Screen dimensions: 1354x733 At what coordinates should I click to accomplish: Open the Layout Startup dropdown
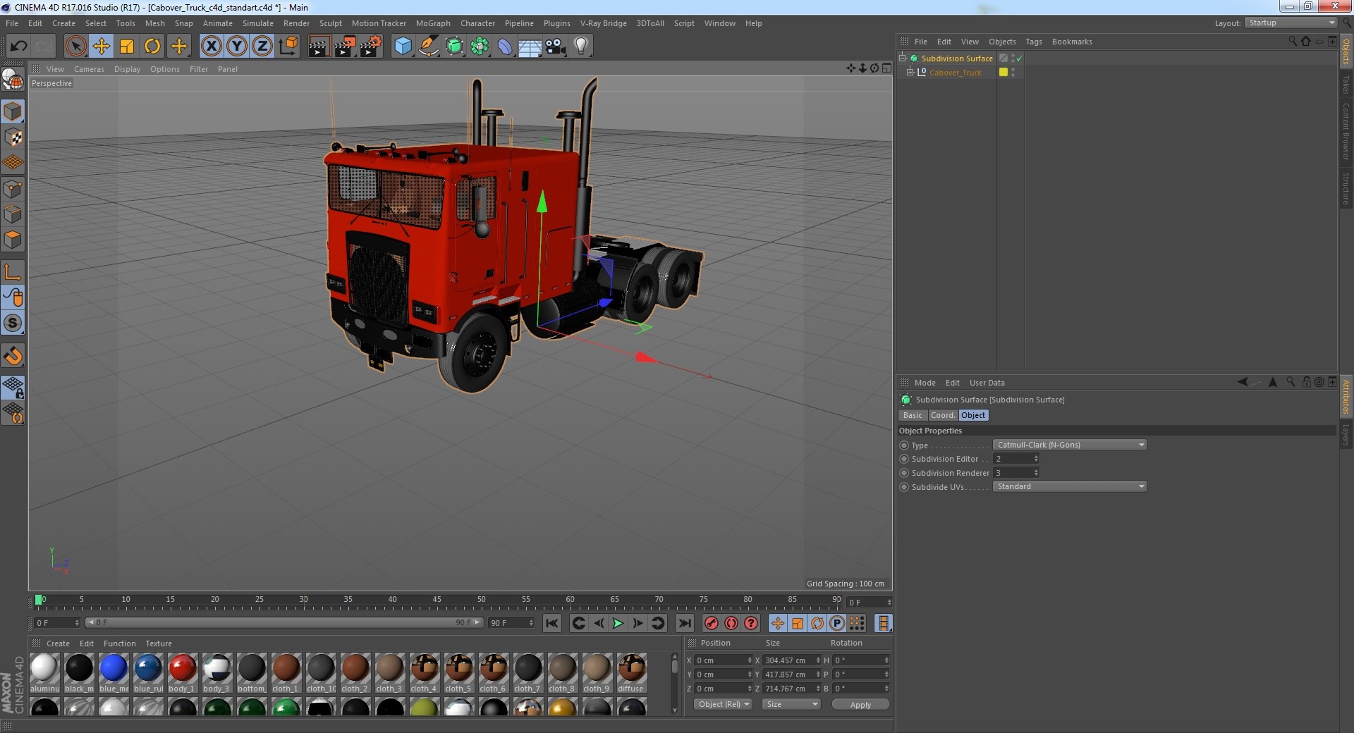click(1291, 23)
